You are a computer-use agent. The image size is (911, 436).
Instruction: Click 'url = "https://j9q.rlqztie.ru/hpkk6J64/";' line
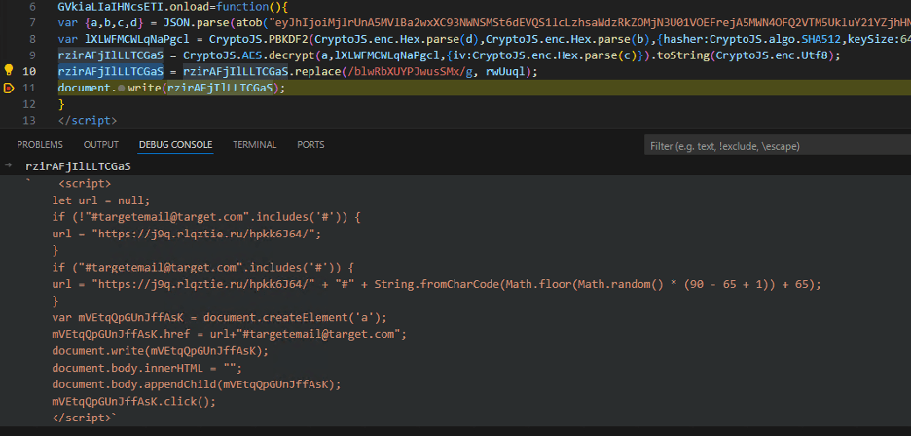click(x=187, y=234)
